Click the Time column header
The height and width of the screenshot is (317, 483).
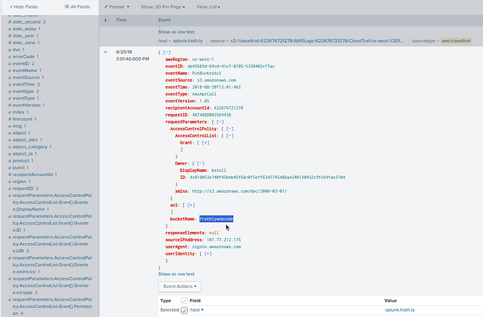121,20
